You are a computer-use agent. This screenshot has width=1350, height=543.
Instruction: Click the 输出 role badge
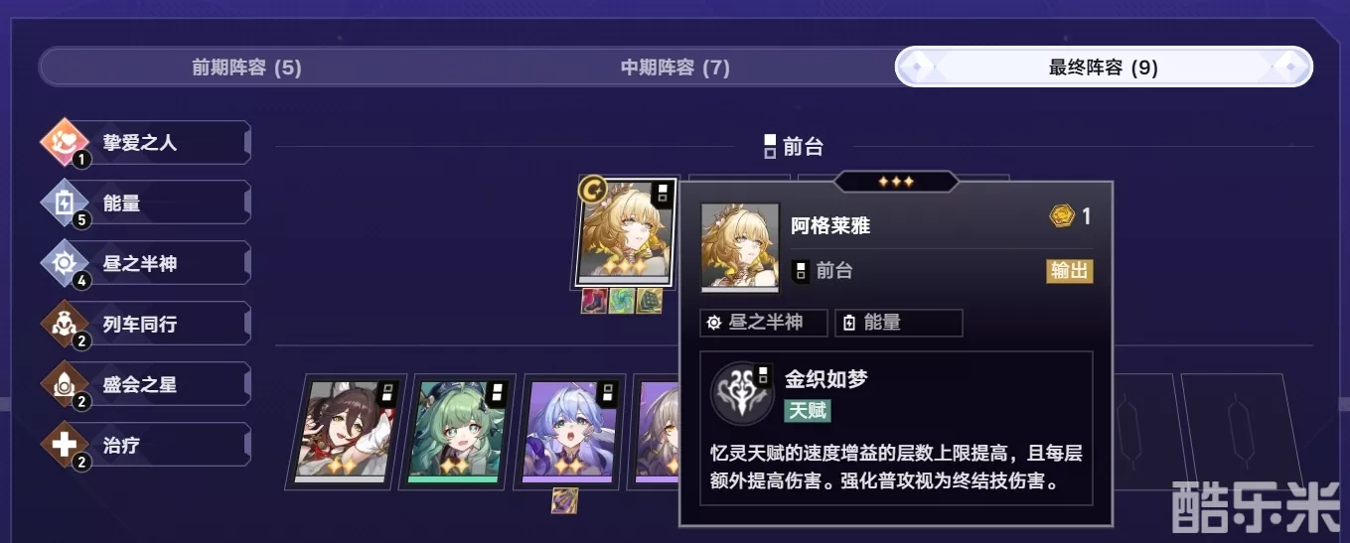pyautogui.click(x=1070, y=271)
